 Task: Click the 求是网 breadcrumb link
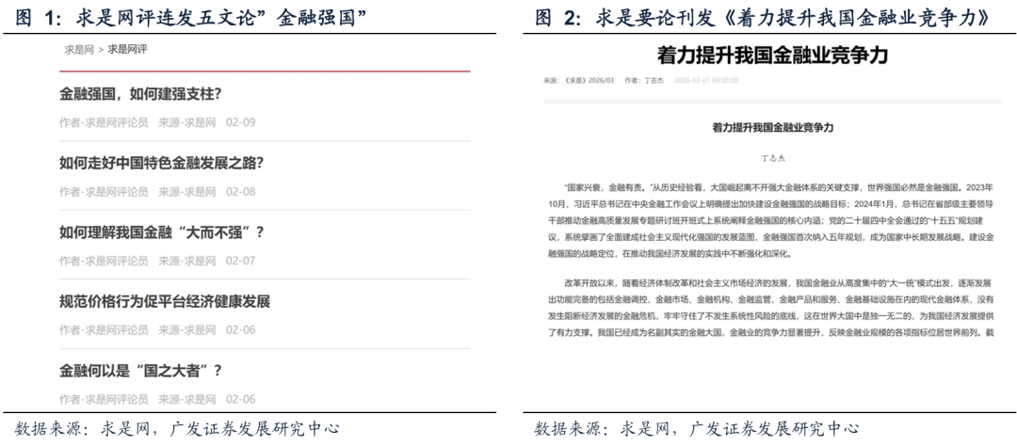point(79,50)
